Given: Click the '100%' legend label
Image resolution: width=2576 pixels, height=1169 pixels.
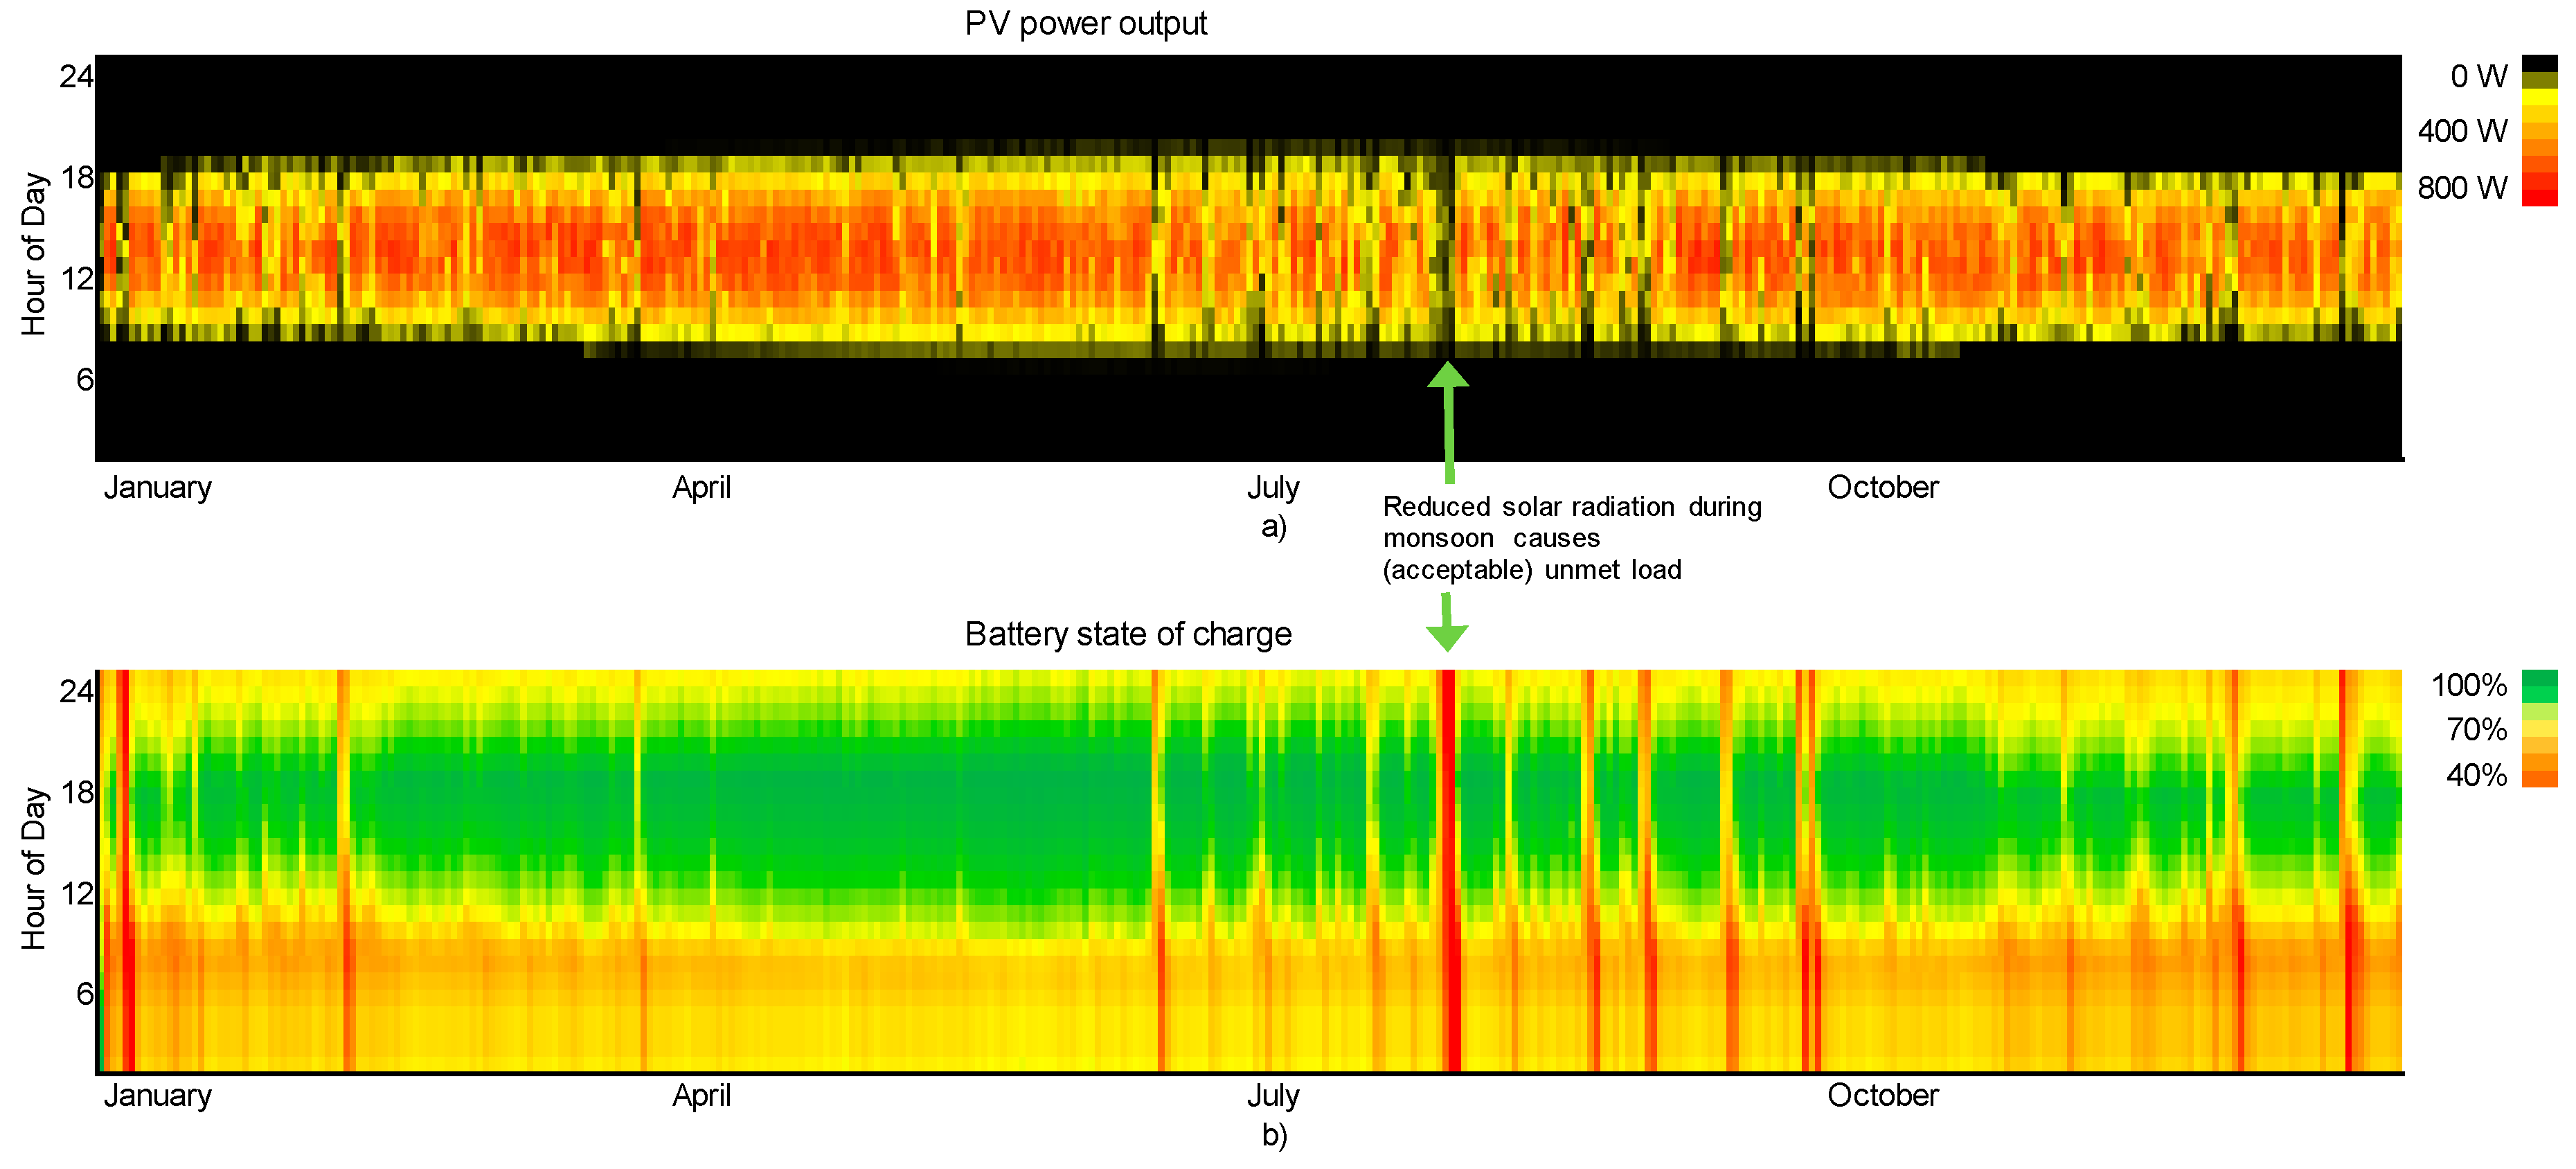Looking at the screenshot, I should [2469, 686].
